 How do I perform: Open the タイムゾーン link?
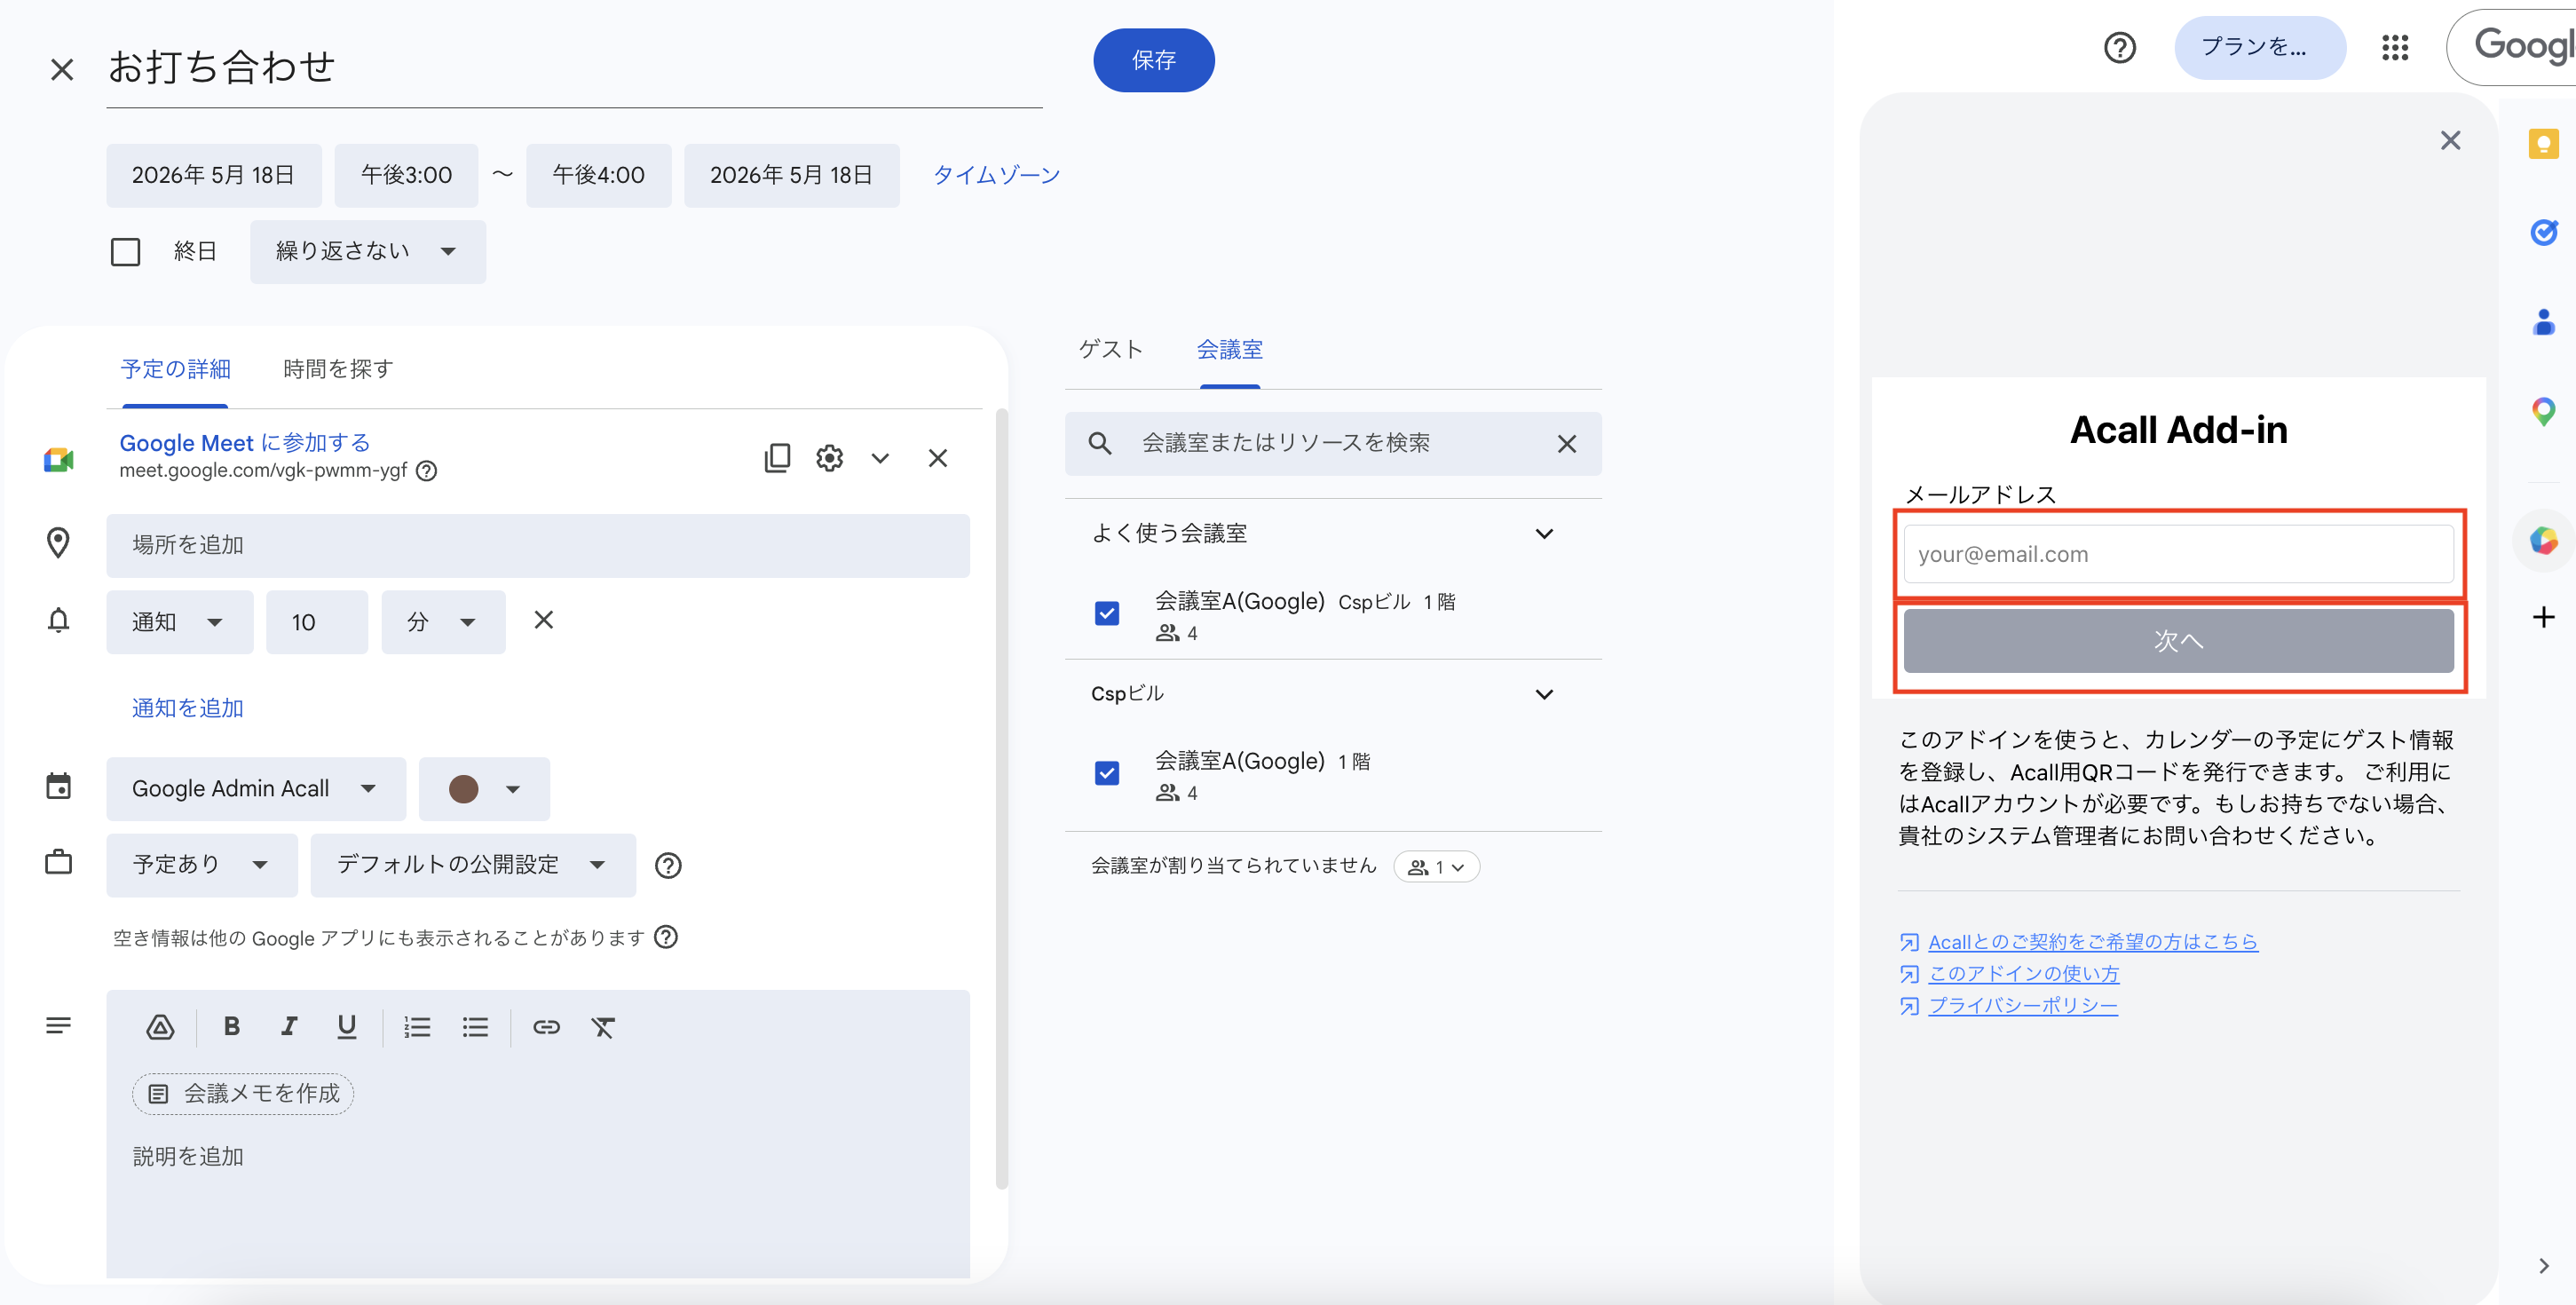tap(996, 175)
